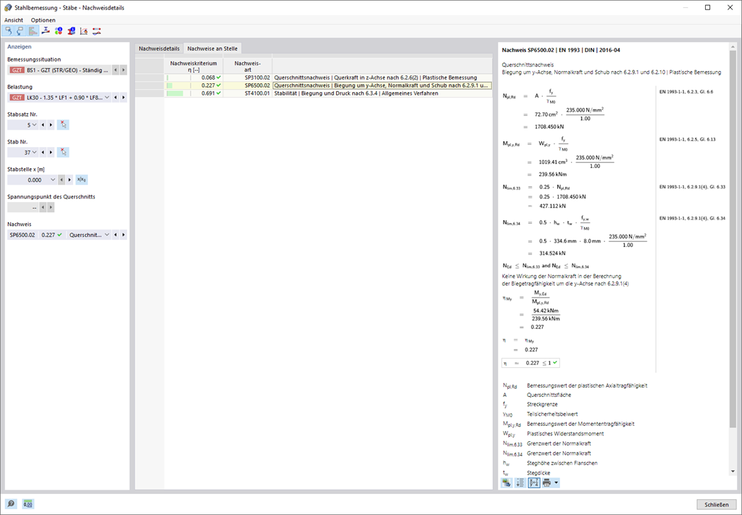Image resolution: width=742 pixels, height=515 pixels.
Task: Select the SP3100.02 Querkraft row
Action: (313, 78)
